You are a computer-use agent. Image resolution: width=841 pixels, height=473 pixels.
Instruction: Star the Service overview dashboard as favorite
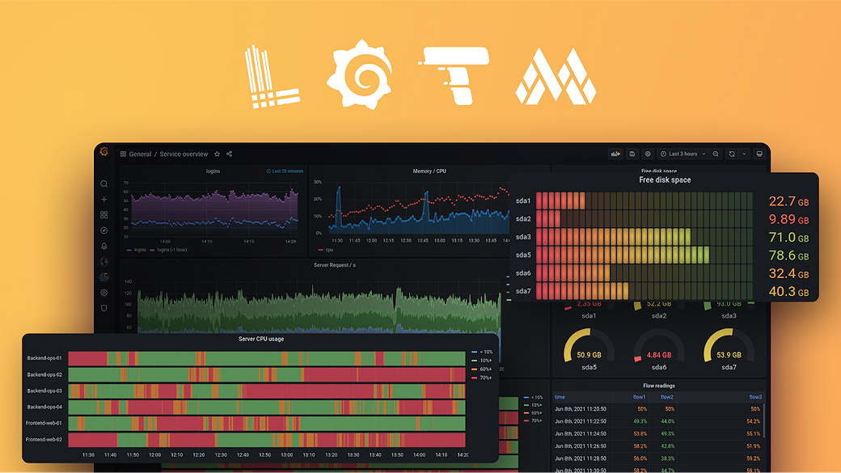coord(217,154)
